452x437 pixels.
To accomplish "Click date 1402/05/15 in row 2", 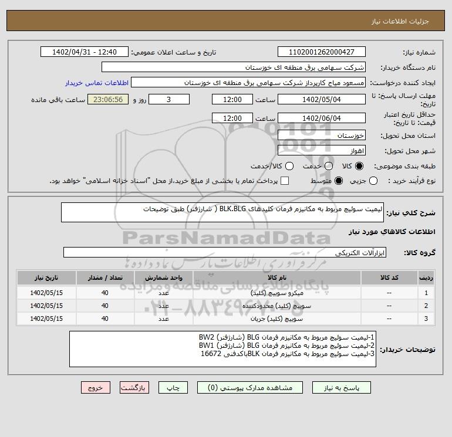I will pos(46,306).
